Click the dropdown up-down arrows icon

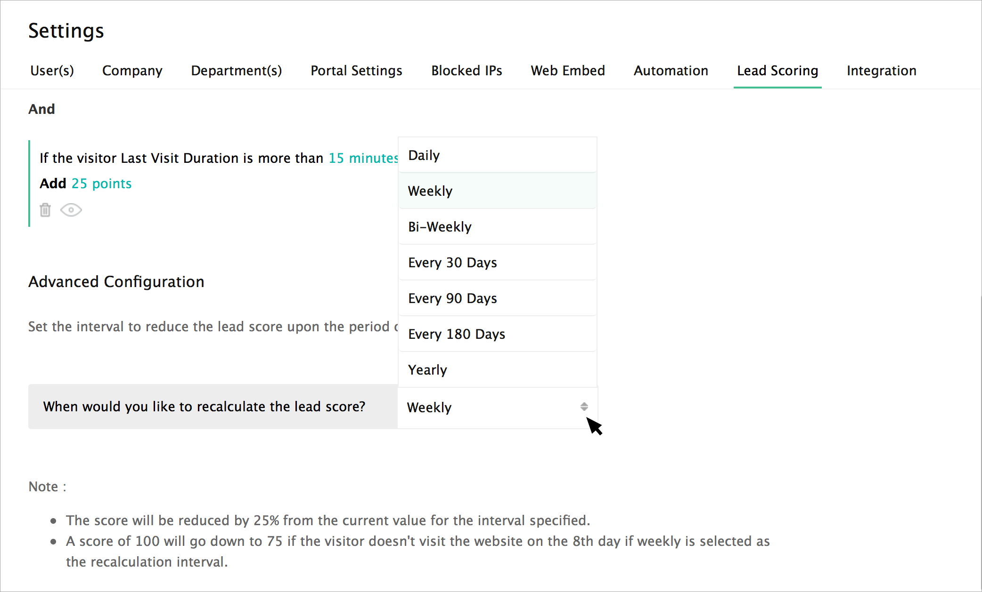pos(584,407)
